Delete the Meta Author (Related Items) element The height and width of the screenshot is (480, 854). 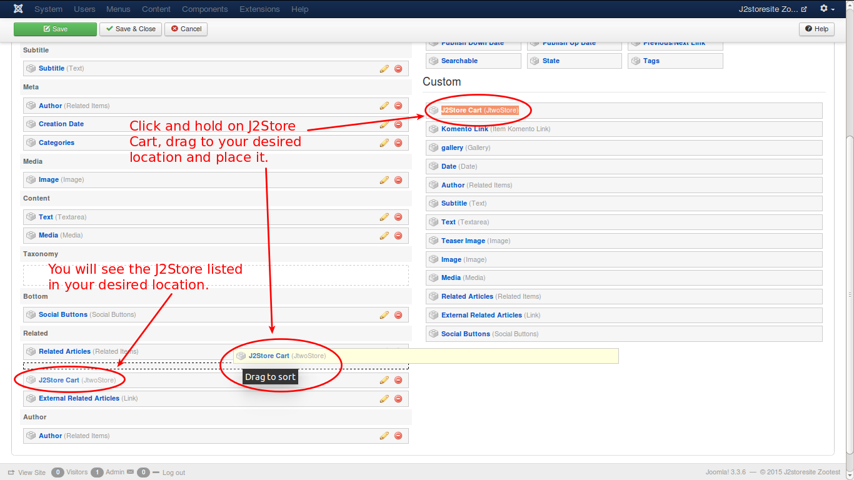click(x=398, y=106)
